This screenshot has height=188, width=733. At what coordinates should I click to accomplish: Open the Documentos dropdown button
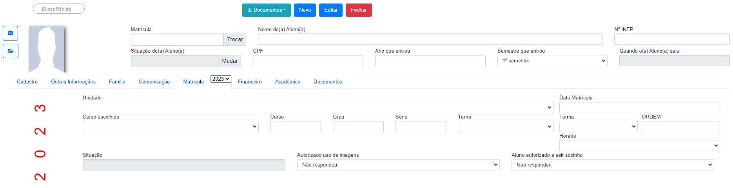pyautogui.click(x=267, y=10)
